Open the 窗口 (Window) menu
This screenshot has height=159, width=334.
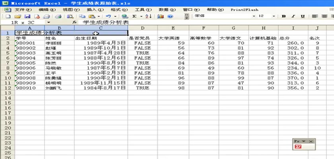click(x=191, y=10)
